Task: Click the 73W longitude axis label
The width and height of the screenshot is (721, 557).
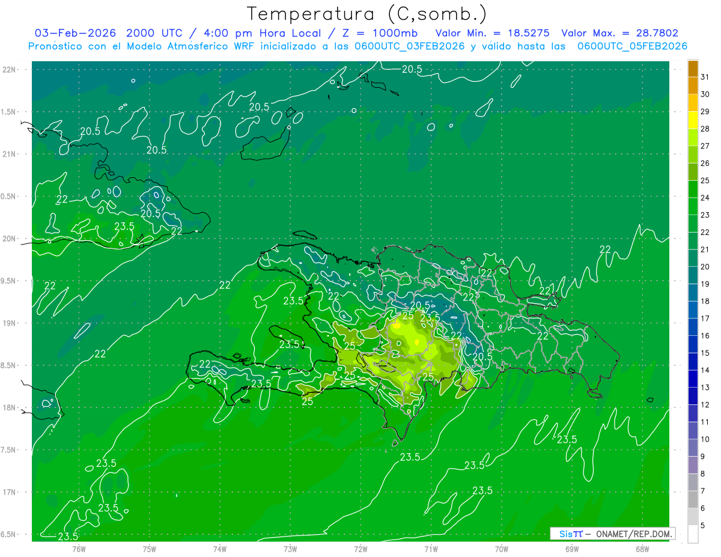Action: tap(290, 549)
